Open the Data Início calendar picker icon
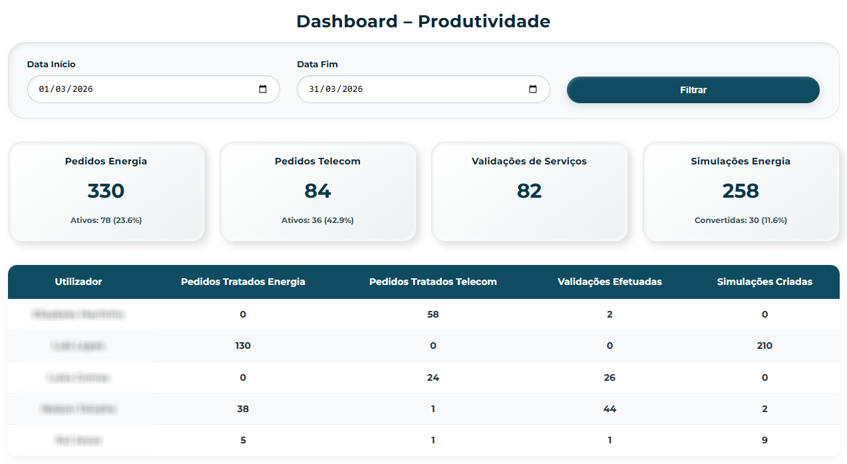The width and height of the screenshot is (847, 464). coord(263,89)
